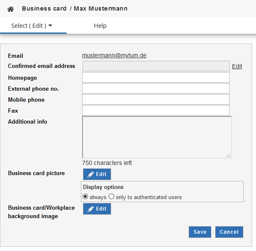256x251 pixels.
Task: Click the Mobile phone text field
Action: point(156,100)
